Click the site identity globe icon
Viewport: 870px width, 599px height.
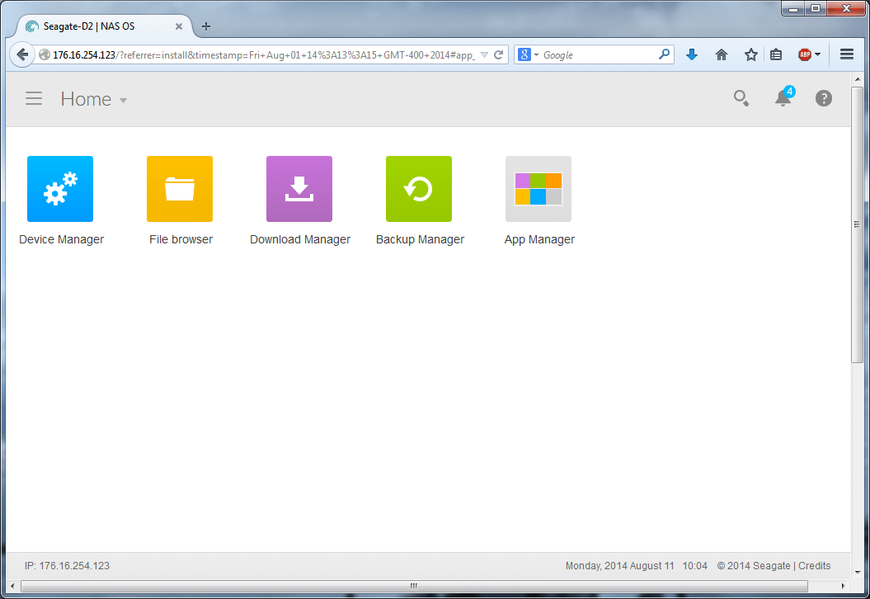(45, 54)
